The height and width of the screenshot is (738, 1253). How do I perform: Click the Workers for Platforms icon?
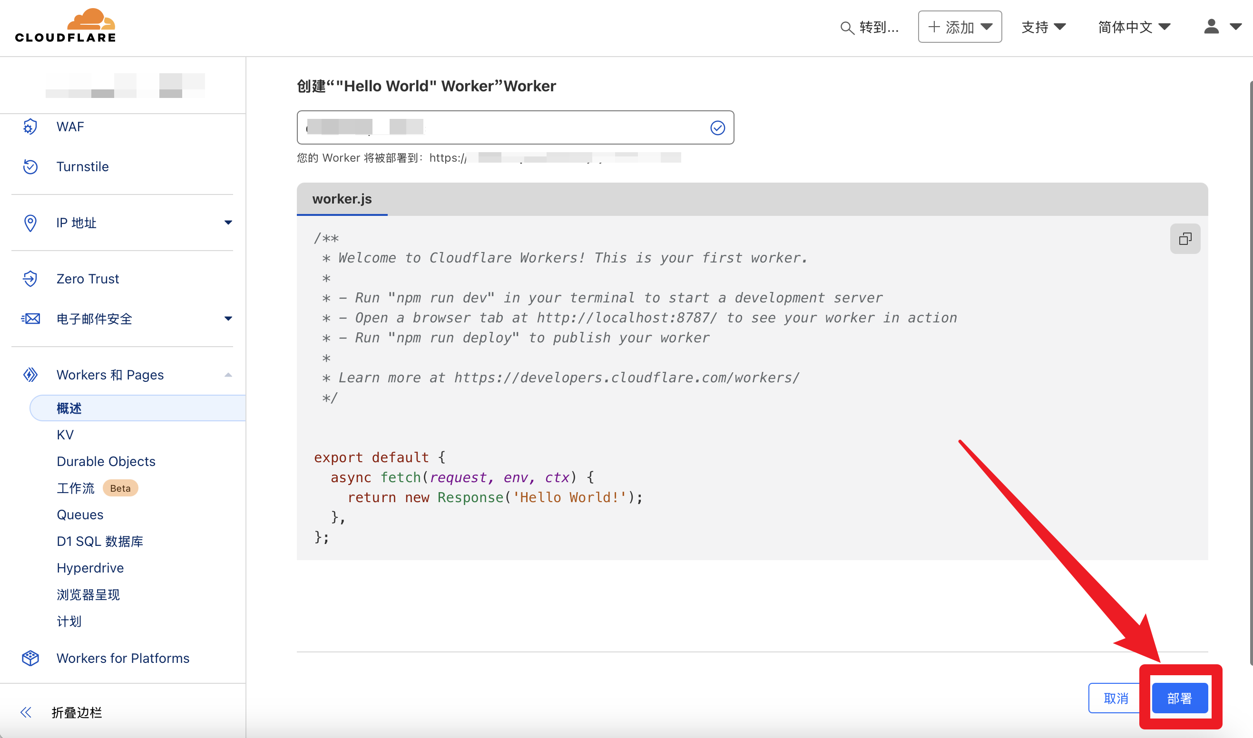pos(30,658)
